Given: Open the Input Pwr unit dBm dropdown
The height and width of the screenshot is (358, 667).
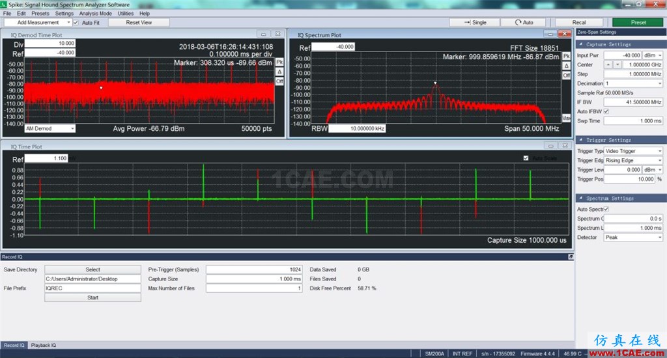Looking at the screenshot, I should point(653,55).
